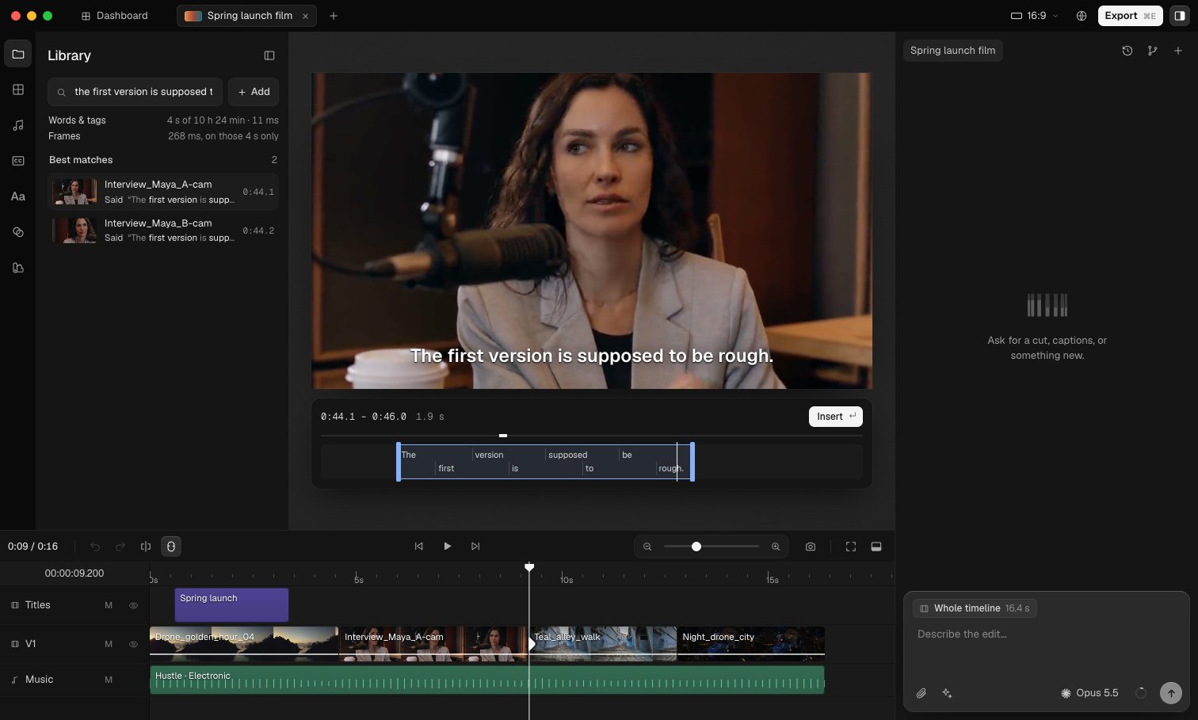The height and width of the screenshot is (720, 1198).
Task: Open the Whole timeline scope selector
Action: (x=975, y=608)
